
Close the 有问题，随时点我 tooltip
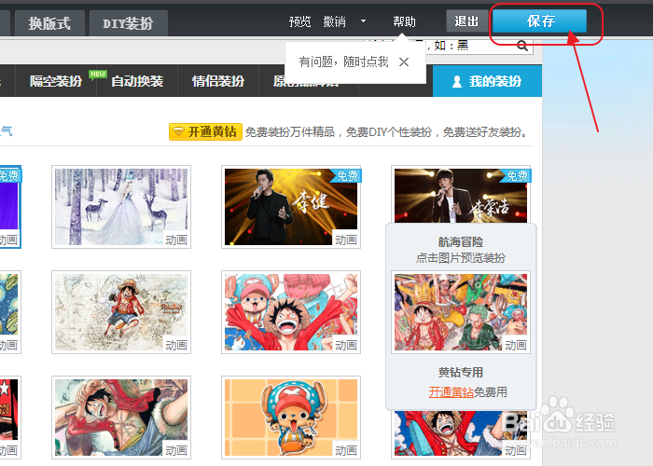tap(404, 62)
